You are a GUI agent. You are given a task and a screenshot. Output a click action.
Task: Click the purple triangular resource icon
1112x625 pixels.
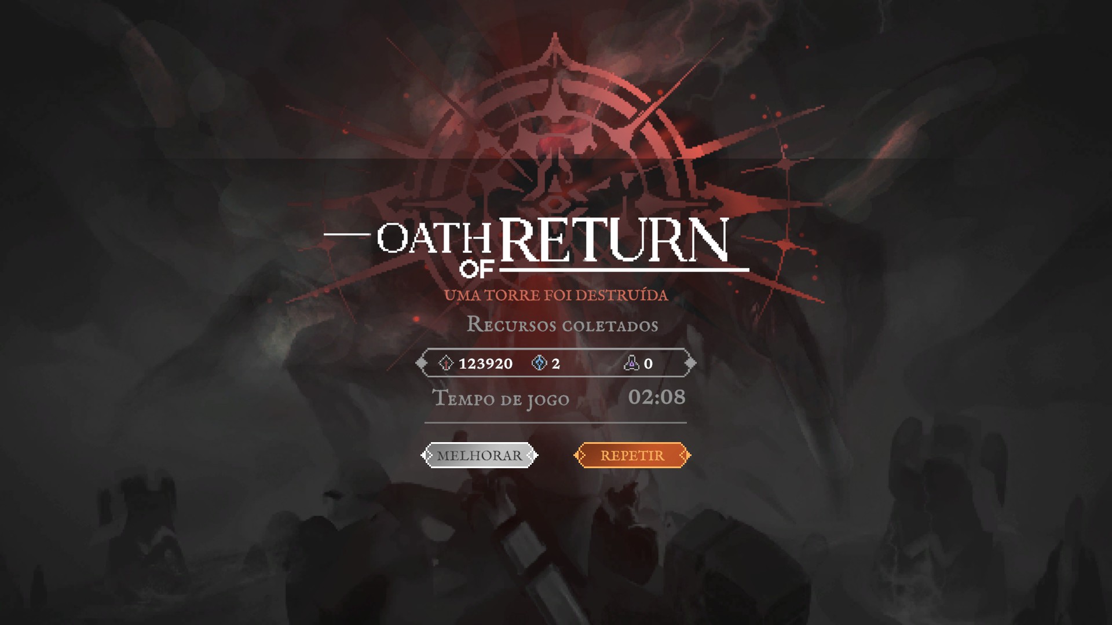tap(631, 363)
